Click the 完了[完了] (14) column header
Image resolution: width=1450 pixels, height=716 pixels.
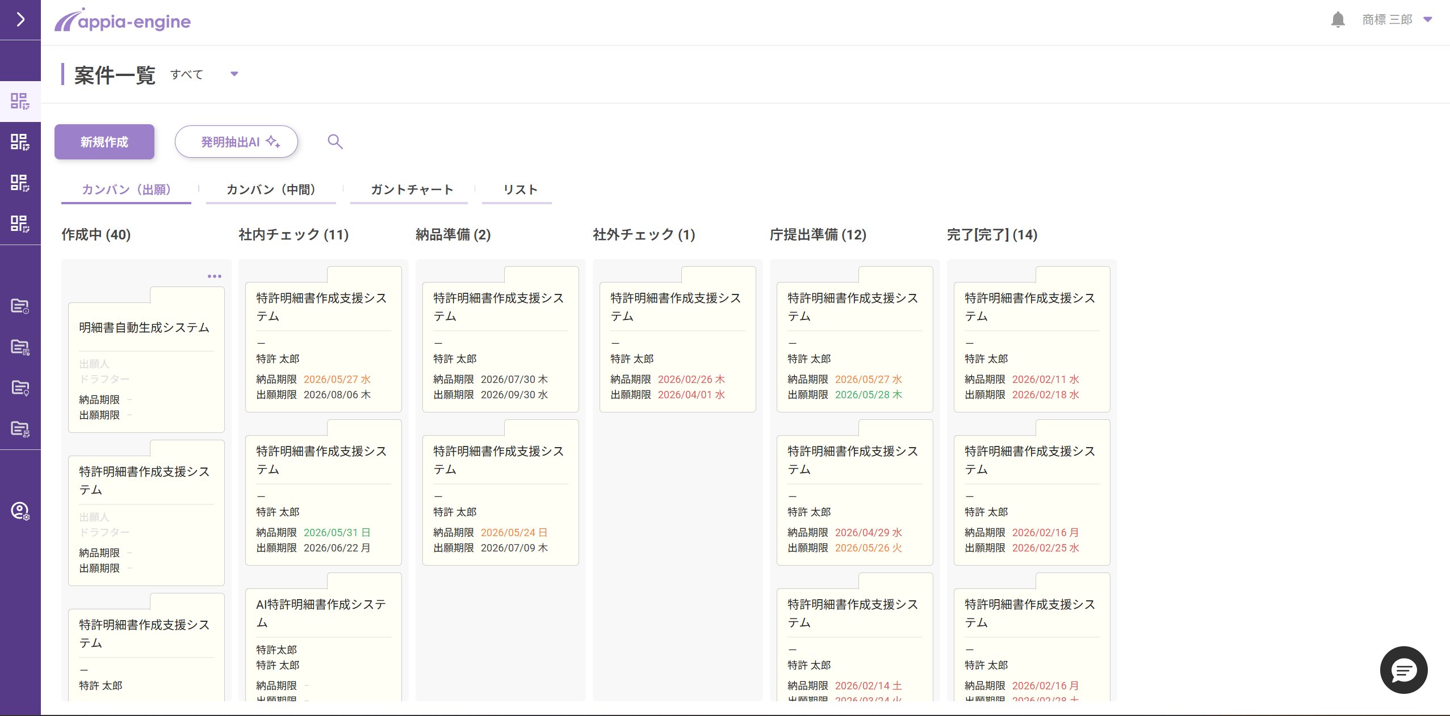992,235
